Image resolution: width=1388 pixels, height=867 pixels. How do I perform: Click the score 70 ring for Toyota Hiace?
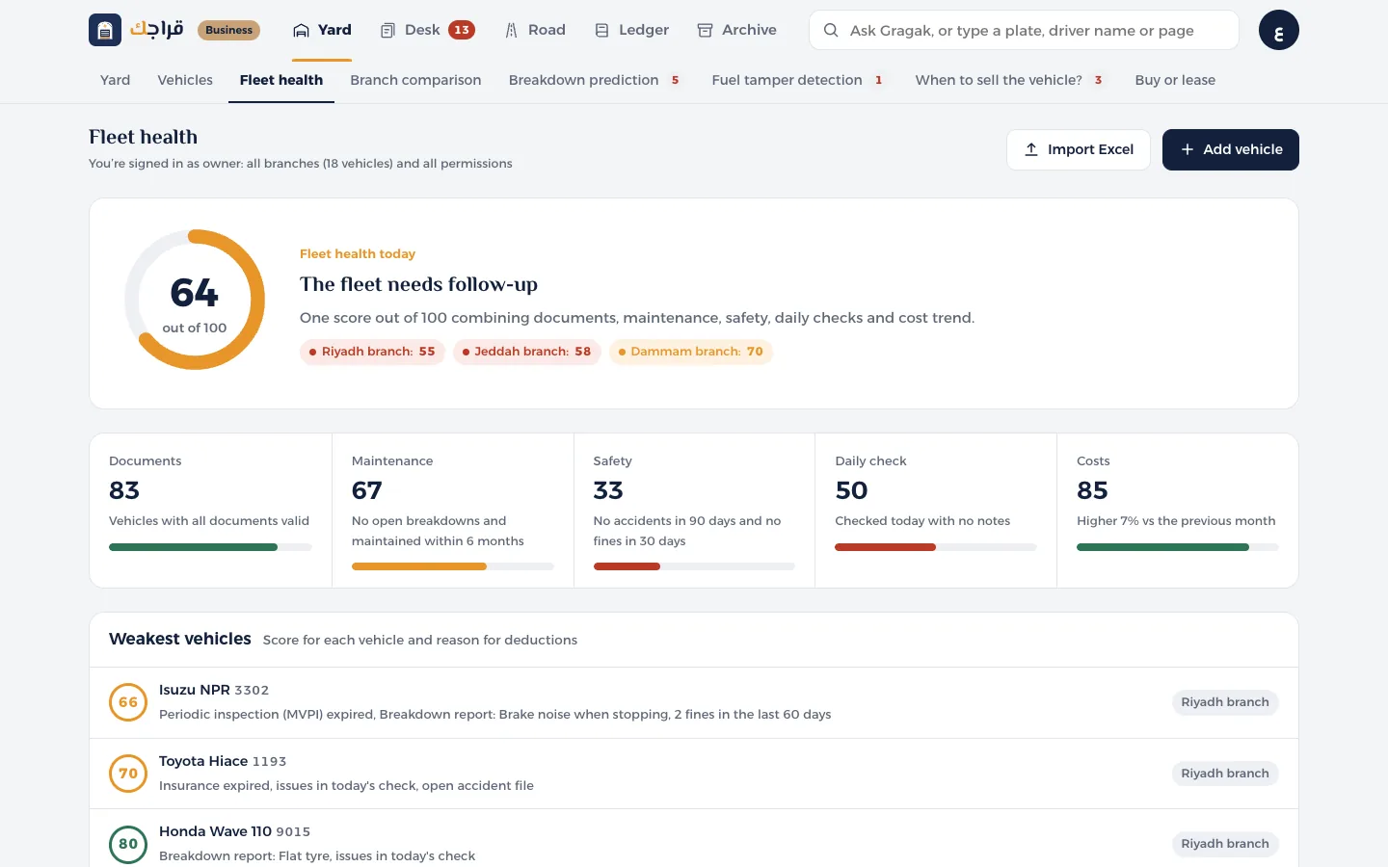[128, 774]
